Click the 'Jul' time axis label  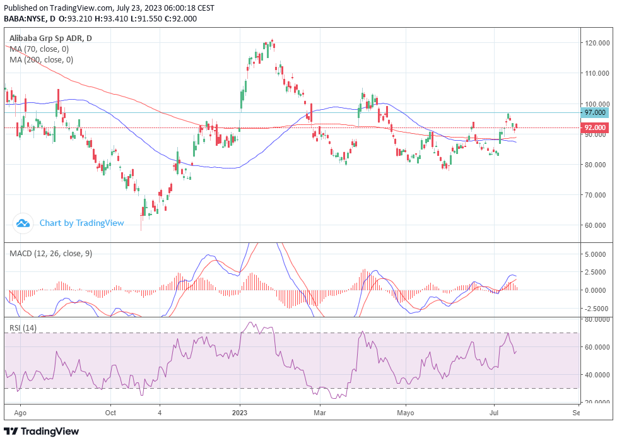click(x=494, y=413)
